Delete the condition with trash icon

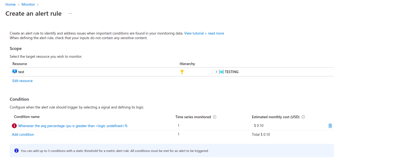330,126
